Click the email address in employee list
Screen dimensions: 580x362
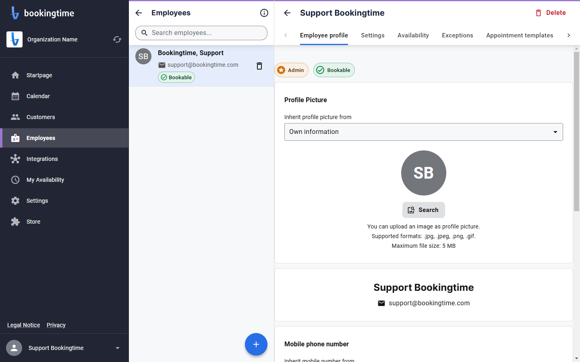[203, 65]
